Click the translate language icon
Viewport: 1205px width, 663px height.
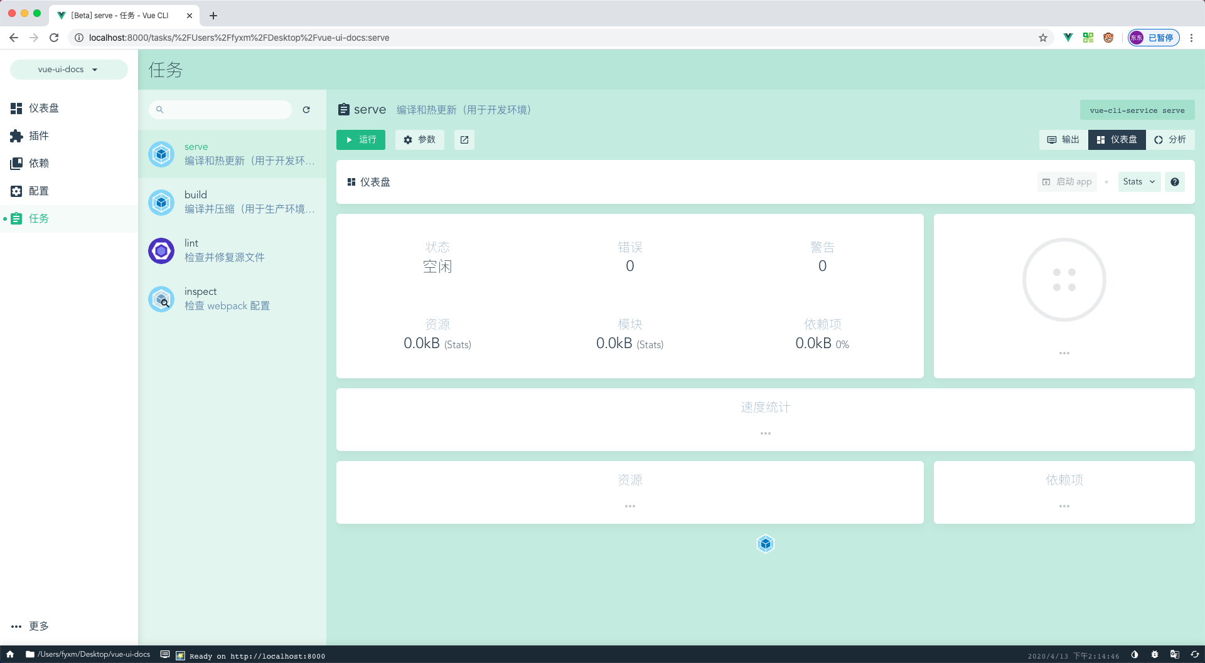(1175, 654)
